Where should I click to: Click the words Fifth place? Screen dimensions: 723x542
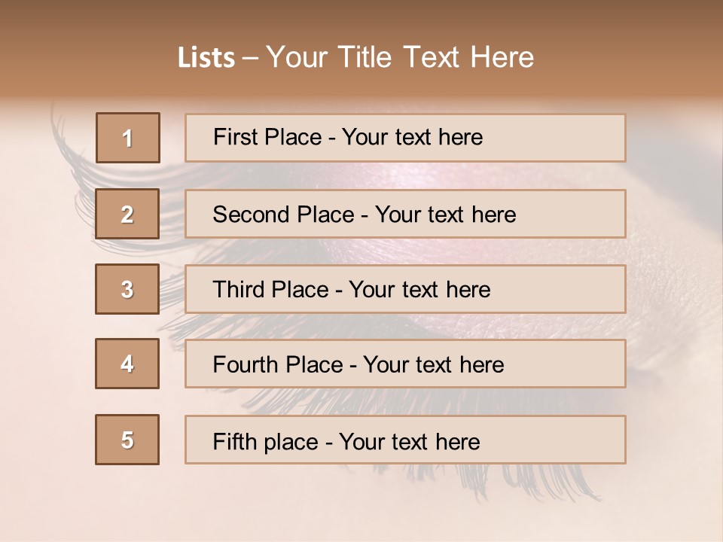(266, 442)
